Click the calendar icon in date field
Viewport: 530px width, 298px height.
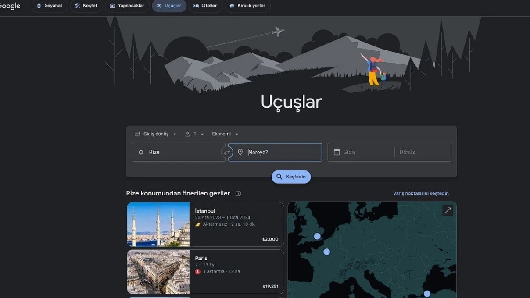(337, 152)
